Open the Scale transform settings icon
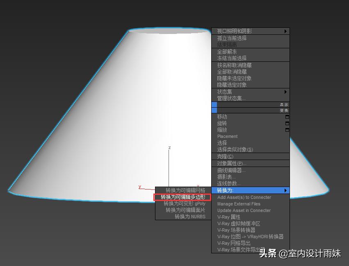 click(x=287, y=130)
